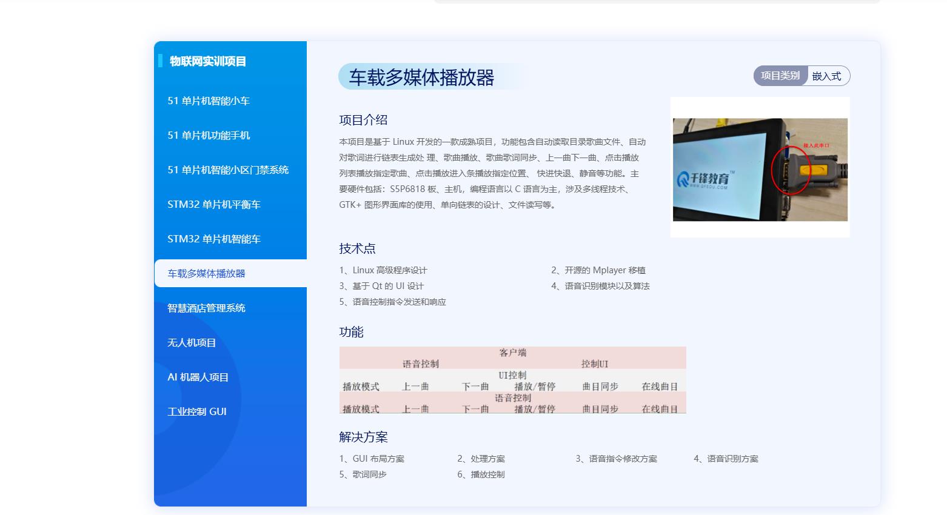947x515 pixels.
Task: Click the 车载多媒体播放器 page title
Action: click(x=421, y=78)
